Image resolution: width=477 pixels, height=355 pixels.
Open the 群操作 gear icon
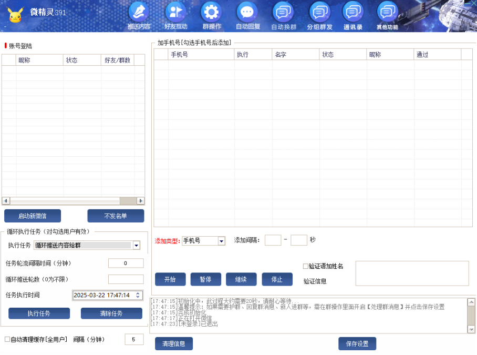[x=212, y=13]
